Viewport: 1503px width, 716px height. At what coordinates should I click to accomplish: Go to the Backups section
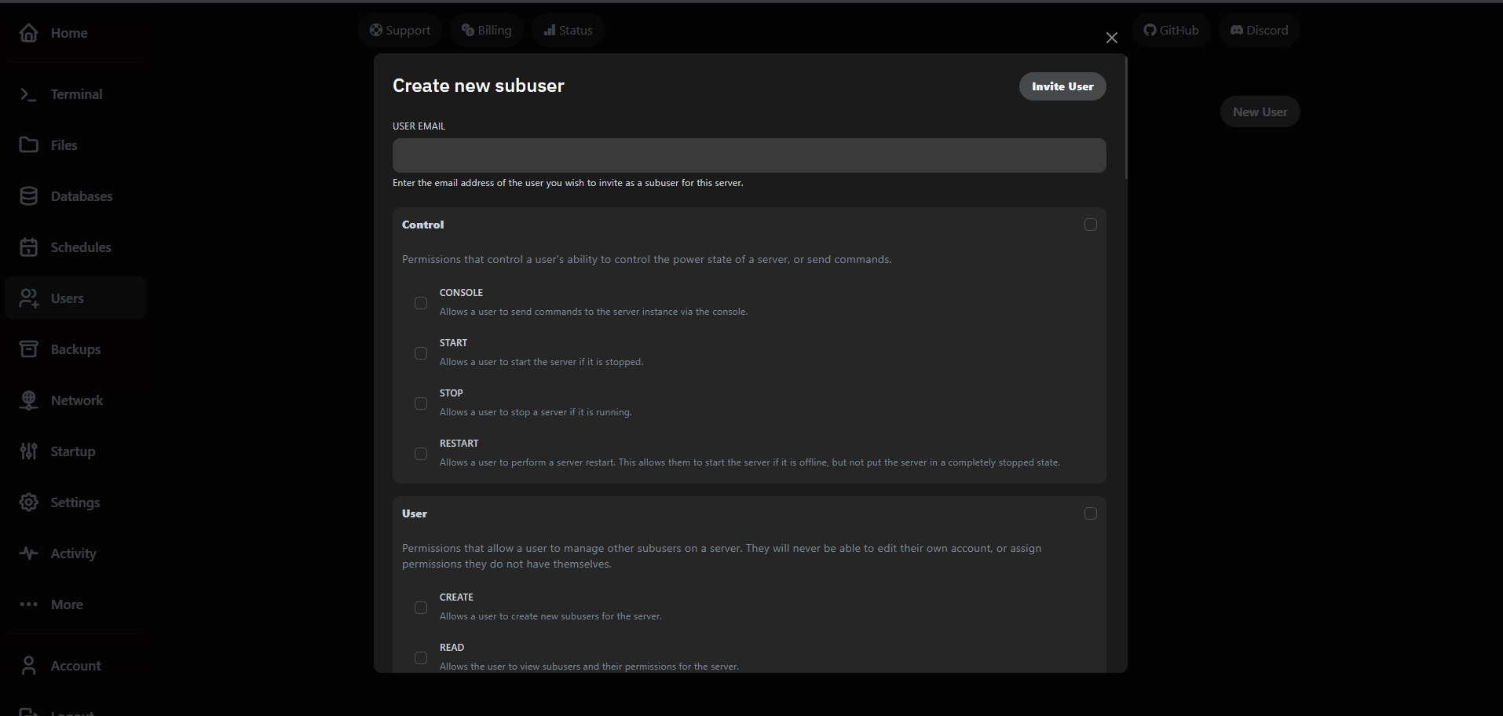pos(75,349)
